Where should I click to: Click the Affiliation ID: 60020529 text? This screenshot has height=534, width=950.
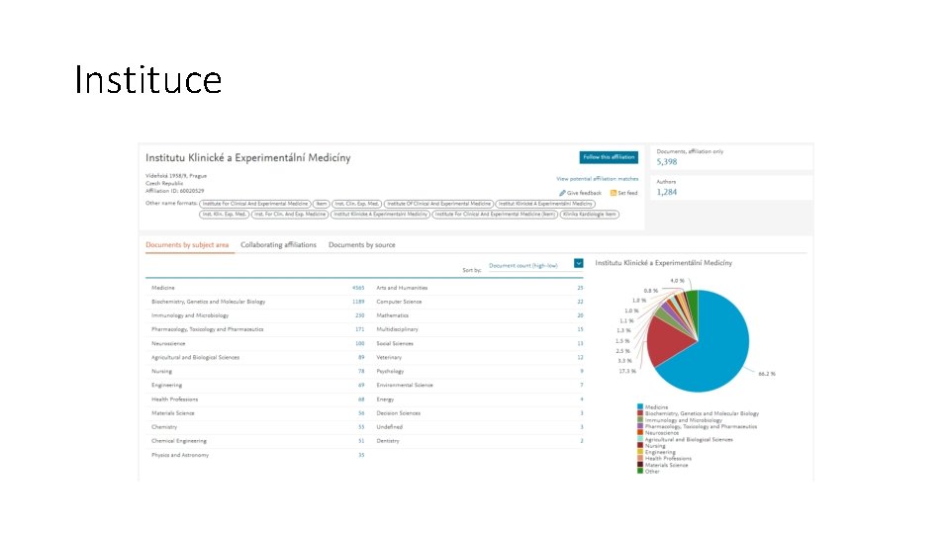click(174, 191)
